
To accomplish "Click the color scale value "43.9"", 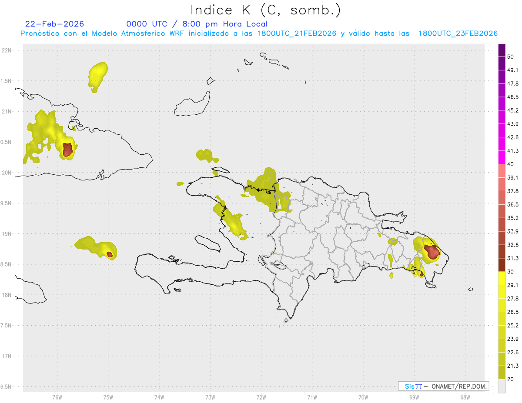I will click(x=513, y=124).
